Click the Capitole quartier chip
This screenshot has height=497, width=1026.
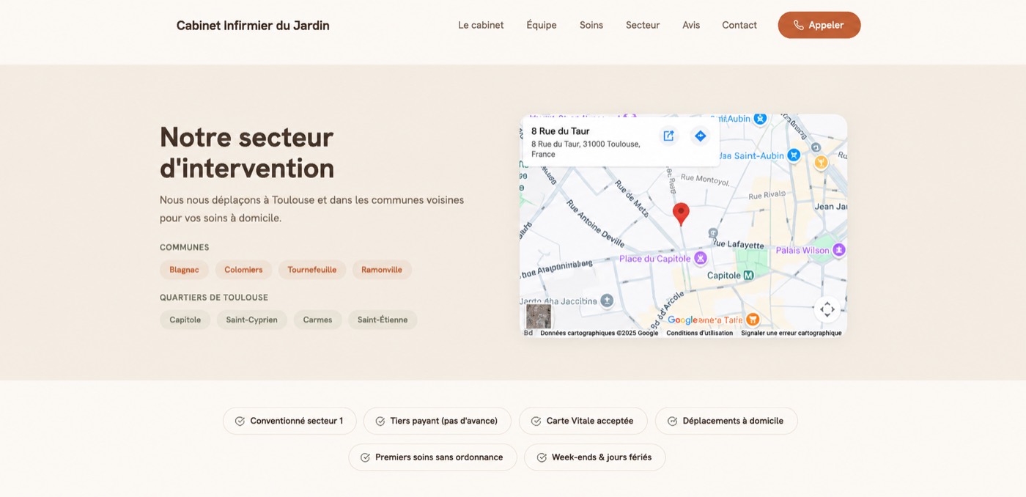click(185, 320)
